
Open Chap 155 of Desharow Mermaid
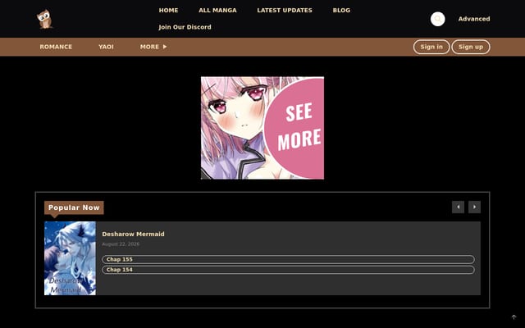pyautogui.click(x=288, y=259)
